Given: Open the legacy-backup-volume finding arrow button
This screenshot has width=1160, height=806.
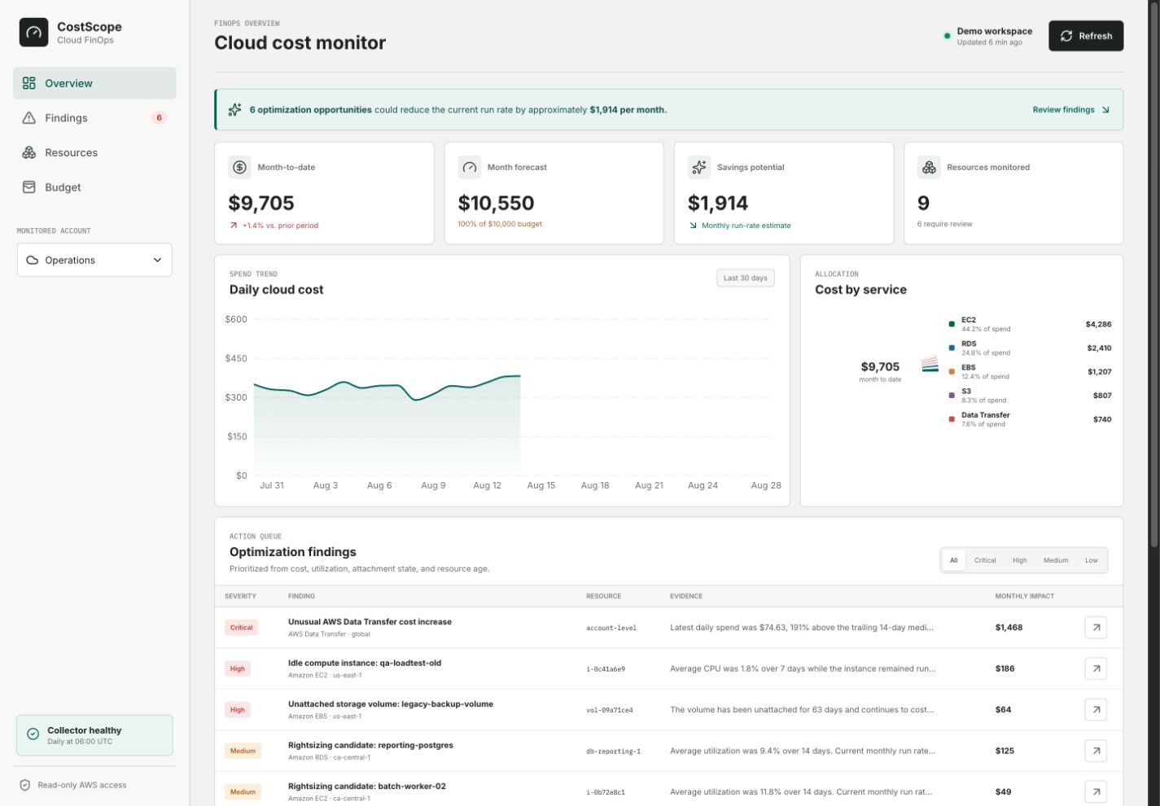Looking at the screenshot, I should [x=1096, y=710].
